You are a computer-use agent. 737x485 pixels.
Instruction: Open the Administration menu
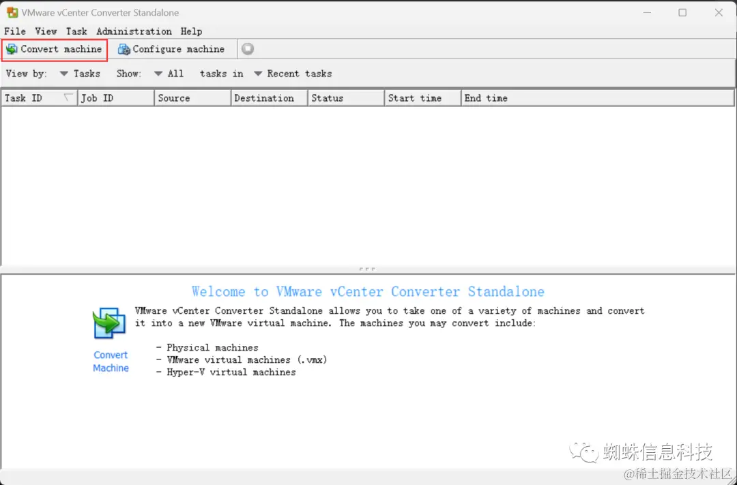click(x=134, y=31)
